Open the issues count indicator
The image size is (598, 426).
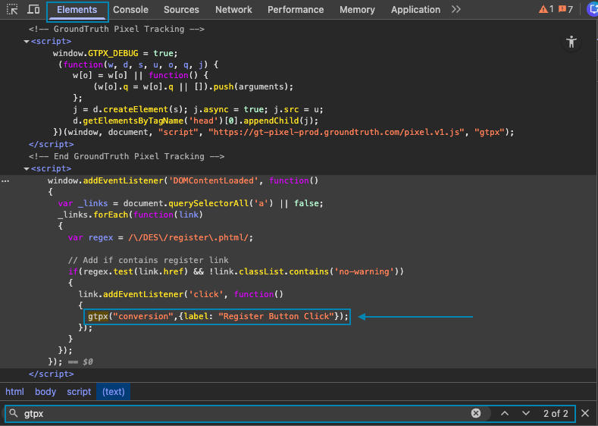click(565, 10)
